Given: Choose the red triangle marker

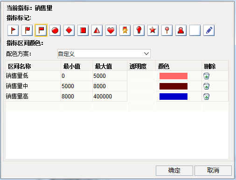Looking at the screenshot, I should pos(97,30).
